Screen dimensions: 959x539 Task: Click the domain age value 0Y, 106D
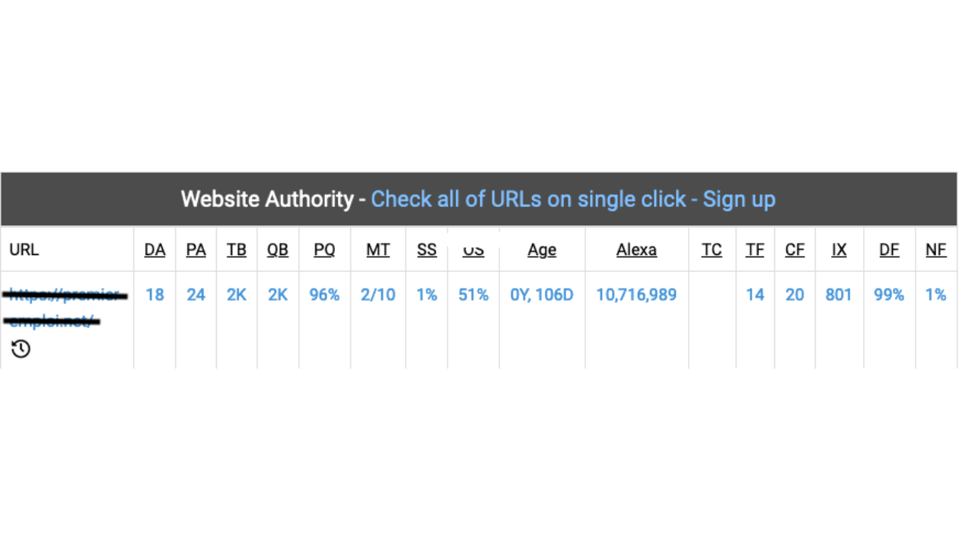(x=542, y=295)
